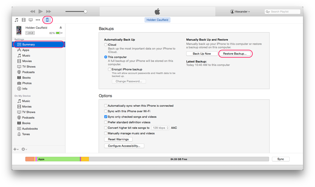
Task: Click the 84.59 GB Free storage area
Action: pyautogui.click(x=179, y=159)
